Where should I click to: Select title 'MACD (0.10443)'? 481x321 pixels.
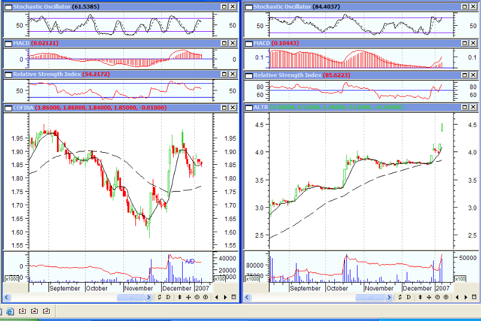click(276, 43)
